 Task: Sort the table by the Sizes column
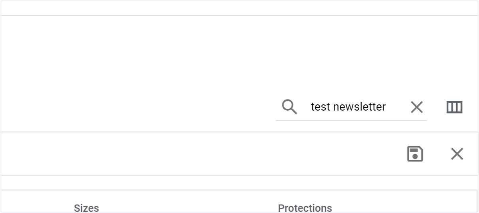(x=86, y=208)
